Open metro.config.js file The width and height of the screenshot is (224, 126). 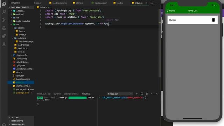(23, 86)
